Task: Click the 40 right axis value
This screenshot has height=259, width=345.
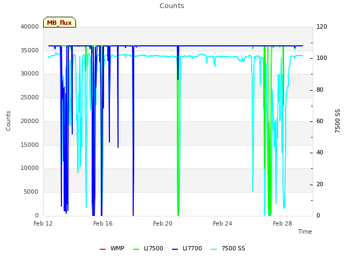Action: (x=320, y=152)
